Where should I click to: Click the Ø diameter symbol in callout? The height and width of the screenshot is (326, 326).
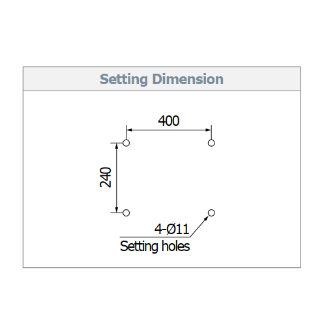171,229
